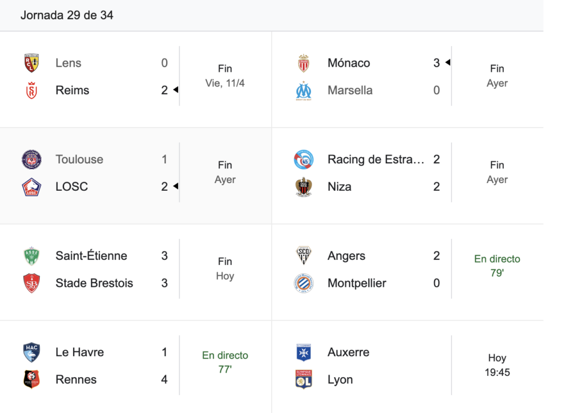The image size is (575, 413).
Task: Click the Olympique Marseille logo
Action: (x=304, y=90)
